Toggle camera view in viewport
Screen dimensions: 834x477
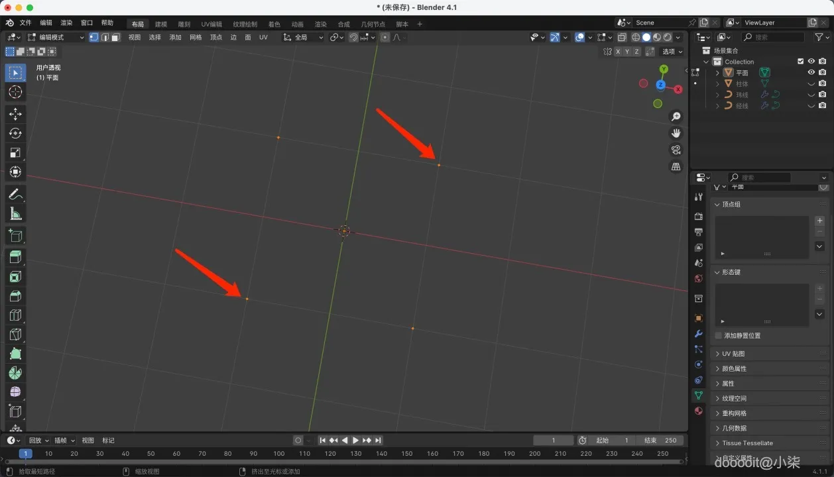676,150
